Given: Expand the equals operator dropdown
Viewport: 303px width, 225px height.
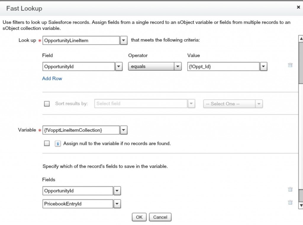Looking at the screenshot, I should 178,67.
